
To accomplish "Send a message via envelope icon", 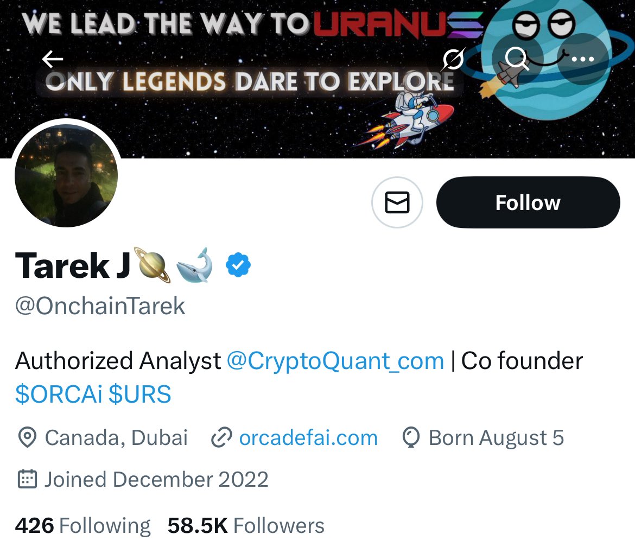I will point(397,202).
